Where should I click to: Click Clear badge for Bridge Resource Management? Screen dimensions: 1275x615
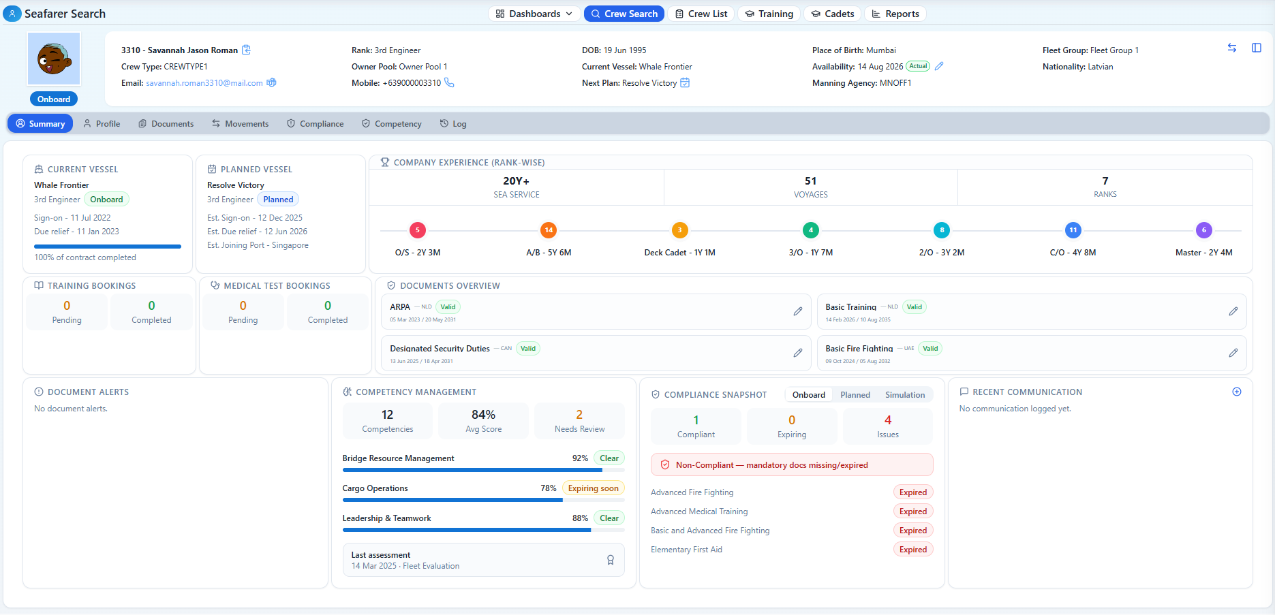[609, 458]
